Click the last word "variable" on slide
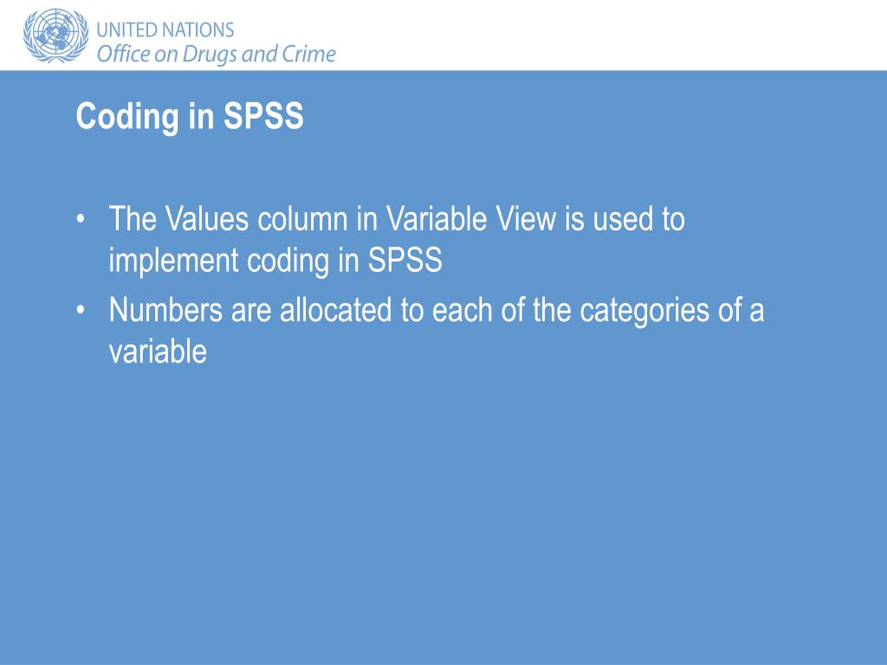The width and height of the screenshot is (887, 665). click(158, 352)
